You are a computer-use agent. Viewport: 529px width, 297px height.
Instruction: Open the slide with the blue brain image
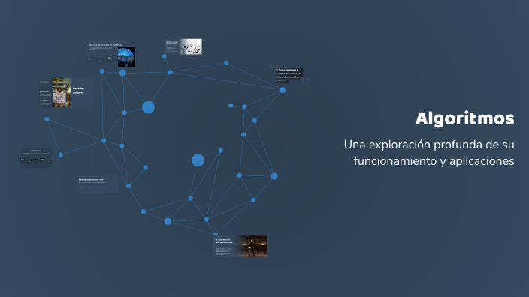[111, 54]
